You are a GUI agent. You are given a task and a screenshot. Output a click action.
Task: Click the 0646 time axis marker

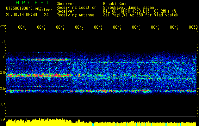click(117, 27)
